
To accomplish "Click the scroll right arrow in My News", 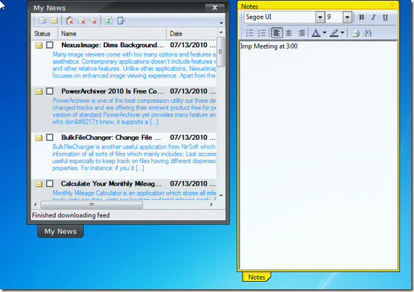I will [211, 205].
